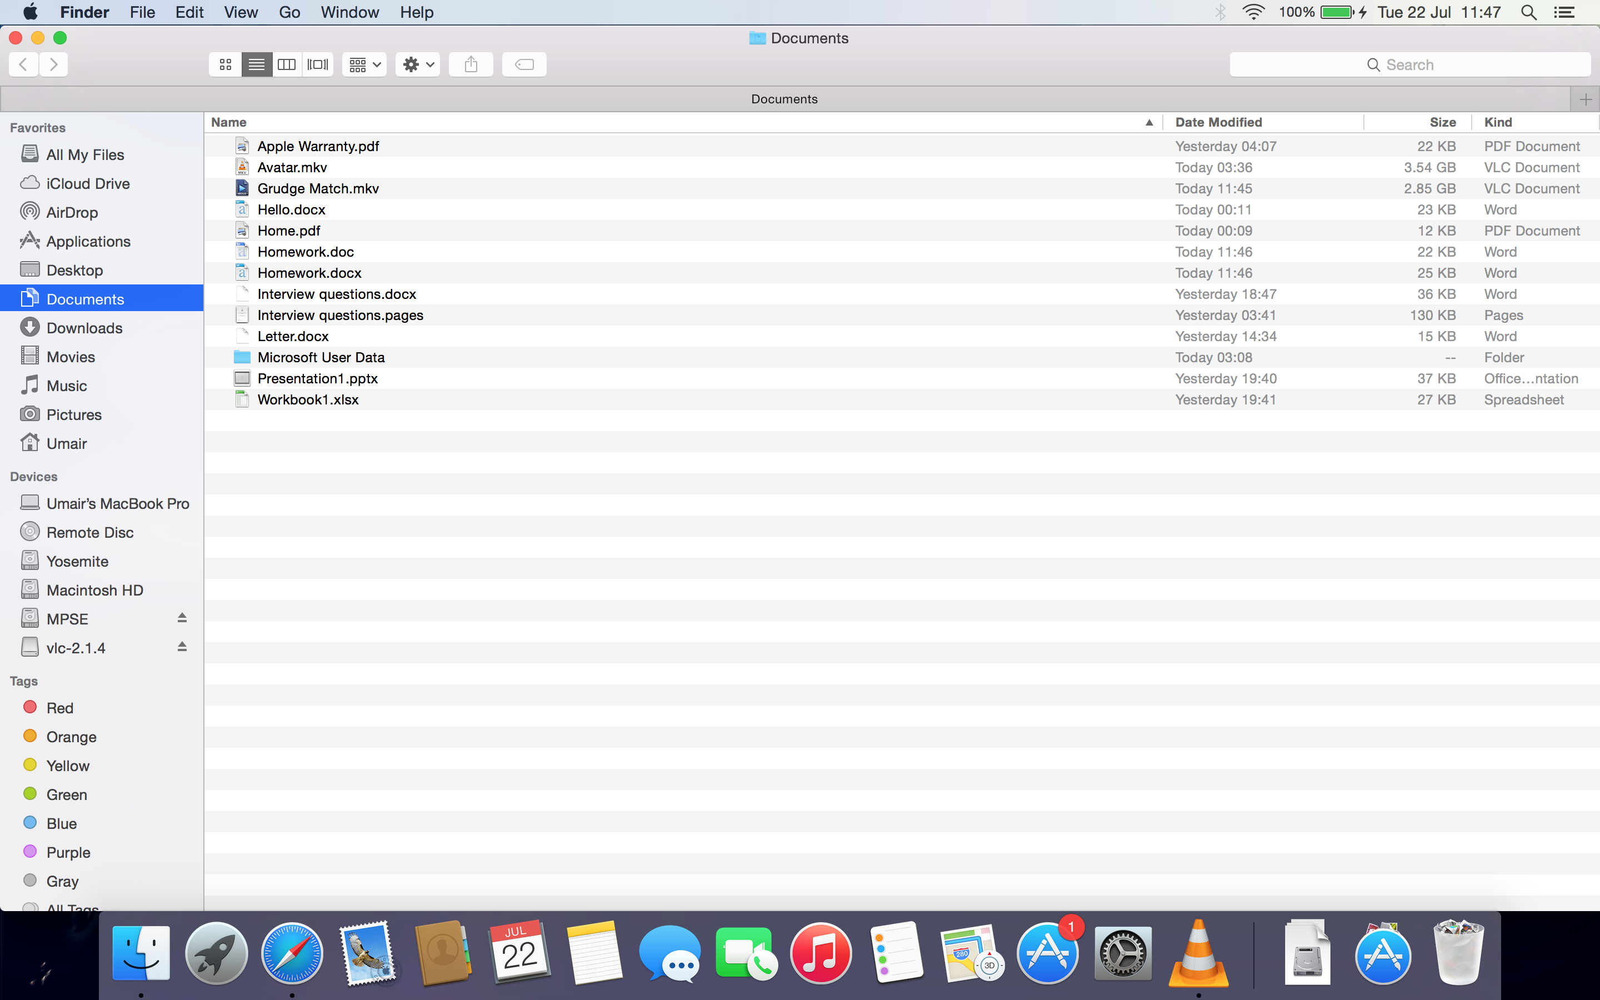Screen dimensions: 1600x1000
Task: Toggle Name column sort direction arrow
Action: tap(1149, 122)
